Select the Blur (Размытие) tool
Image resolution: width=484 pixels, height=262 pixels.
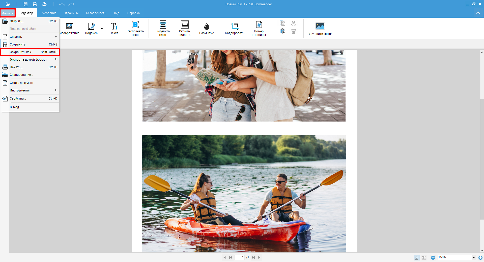coord(207,29)
